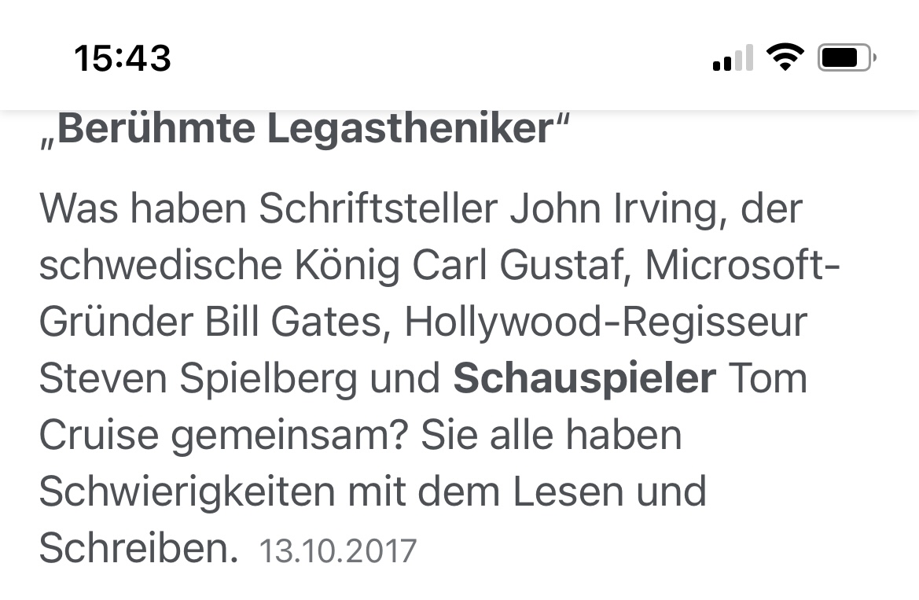Tap the cellular signal strength icon
The height and width of the screenshot is (600, 919).
click(733, 58)
